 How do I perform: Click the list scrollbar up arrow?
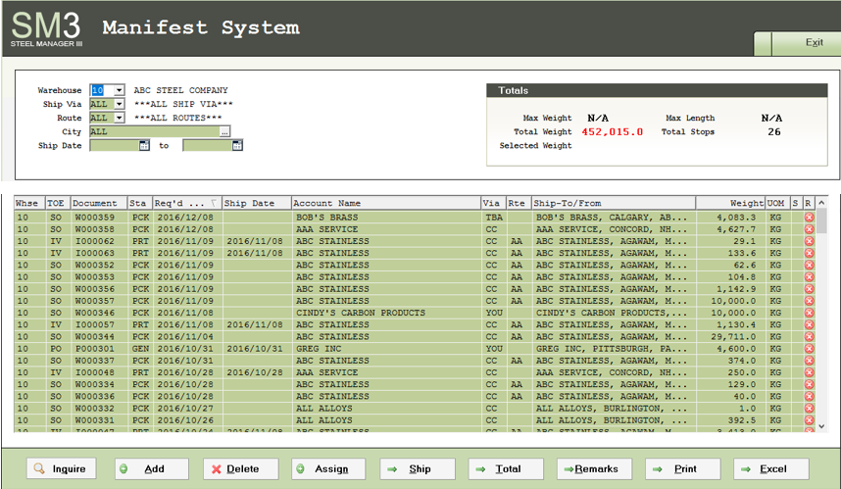click(821, 203)
